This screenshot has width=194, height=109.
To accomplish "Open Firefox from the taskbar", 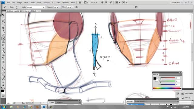I will [38, 107].
